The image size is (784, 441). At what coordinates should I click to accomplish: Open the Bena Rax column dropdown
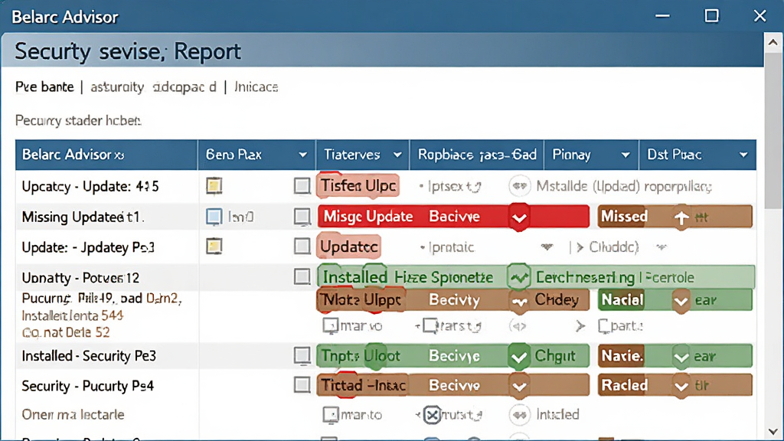[x=302, y=155]
